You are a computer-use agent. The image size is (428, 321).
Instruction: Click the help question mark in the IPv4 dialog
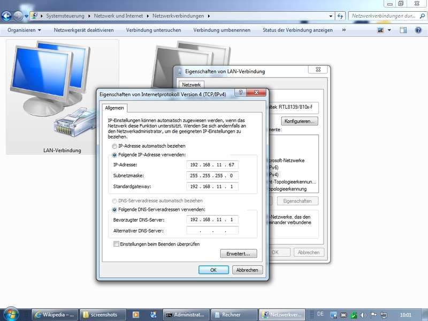[240, 93]
